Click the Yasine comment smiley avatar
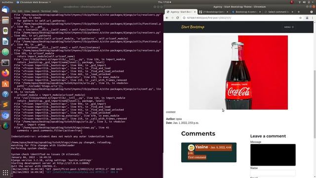 (x=191, y=147)
